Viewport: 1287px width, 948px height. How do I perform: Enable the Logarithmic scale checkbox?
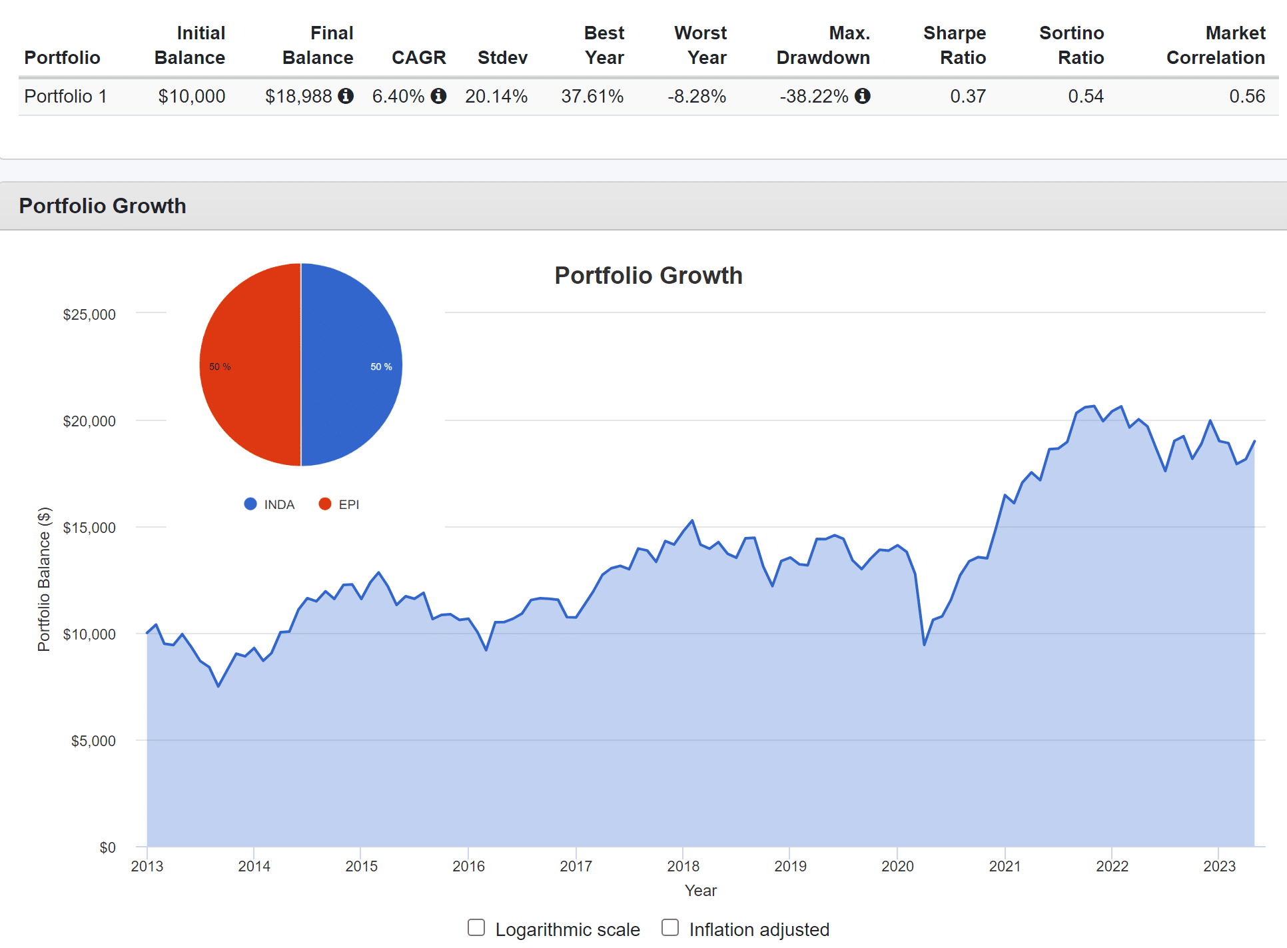[x=476, y=927]
